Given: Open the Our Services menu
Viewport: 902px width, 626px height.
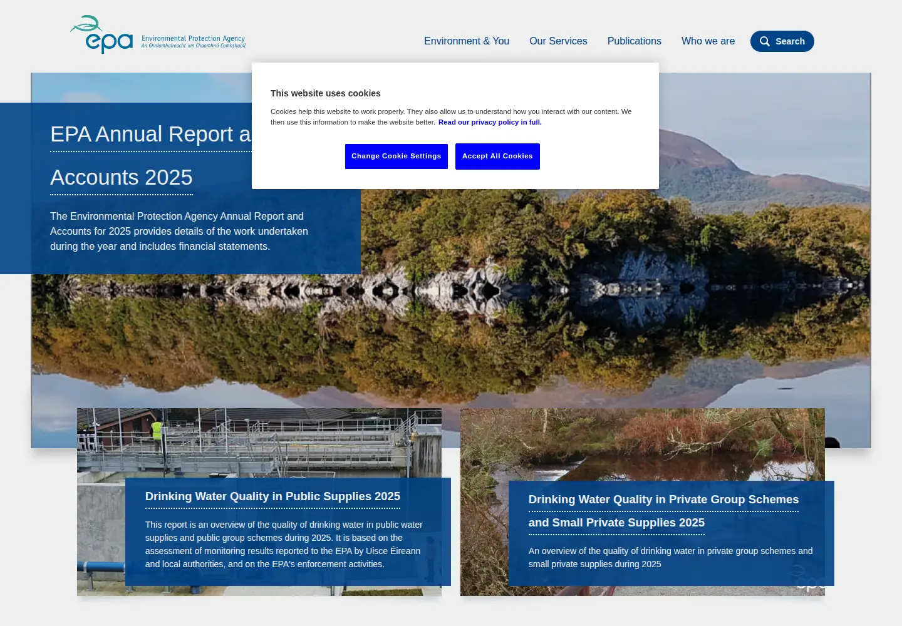Looking at the screenshot, I should point(558,41).
